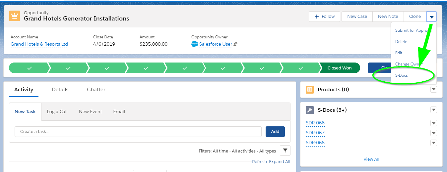Open the Grand Hotels & Resorts Ltd account link
The height and width of the screenshot is (172, 447).
[x=39, y=44]
